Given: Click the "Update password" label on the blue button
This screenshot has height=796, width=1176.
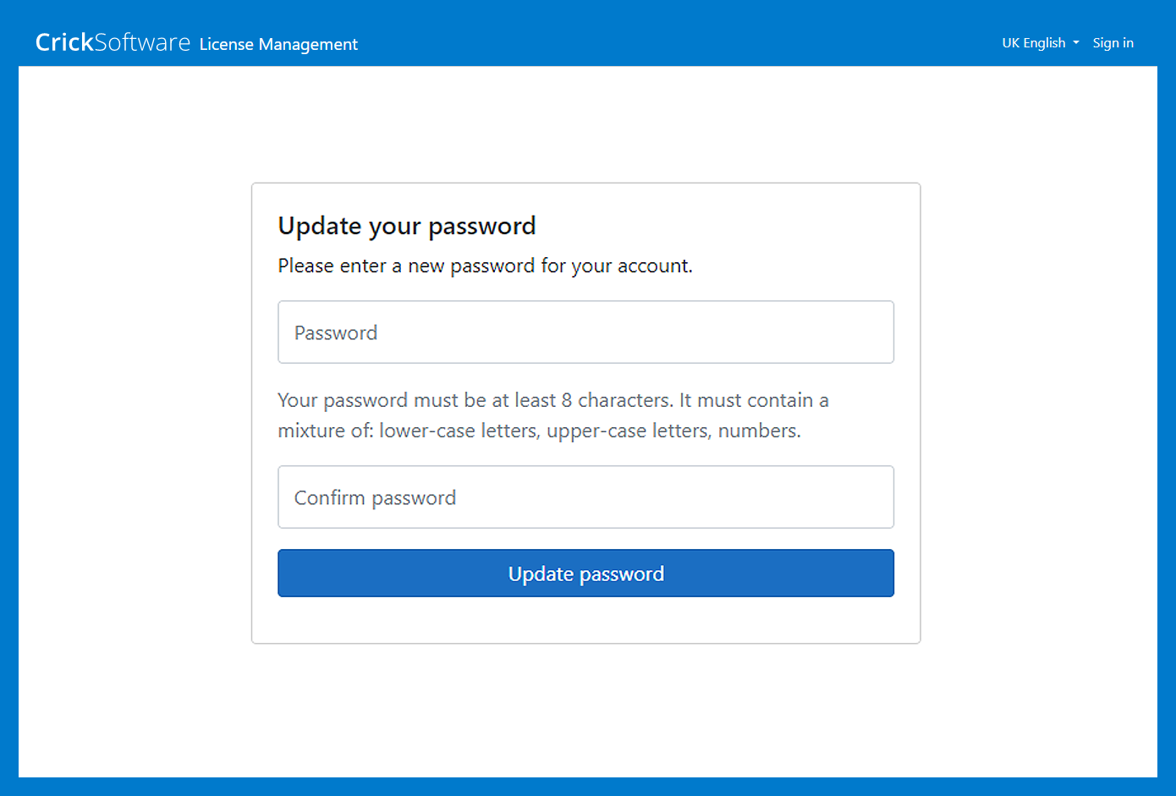Looking at the screenshot, I should (585, 574).
